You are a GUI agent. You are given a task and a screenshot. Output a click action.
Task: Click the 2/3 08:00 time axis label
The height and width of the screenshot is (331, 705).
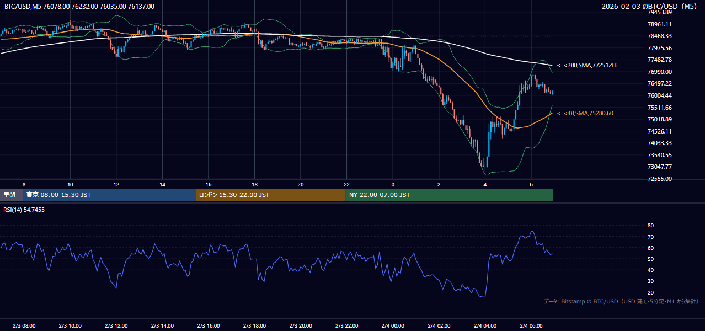(24, 326)
